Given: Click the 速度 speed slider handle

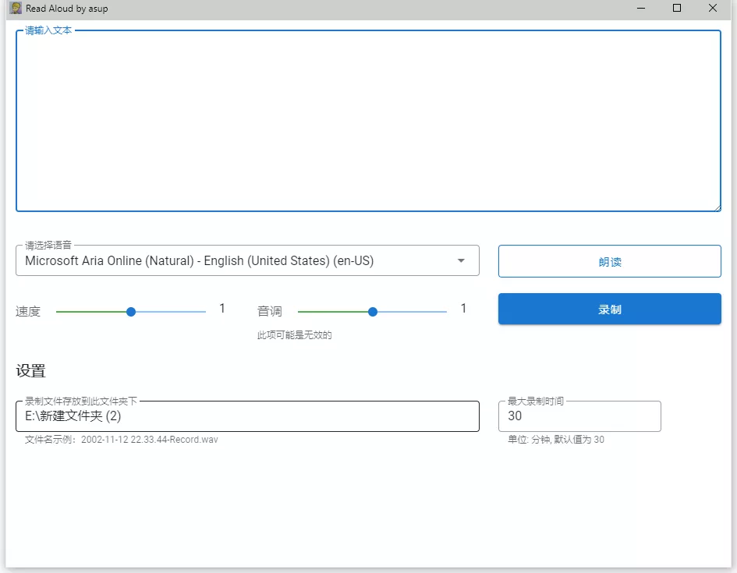Looking at the screenshot, I should (x=131, y=312).
